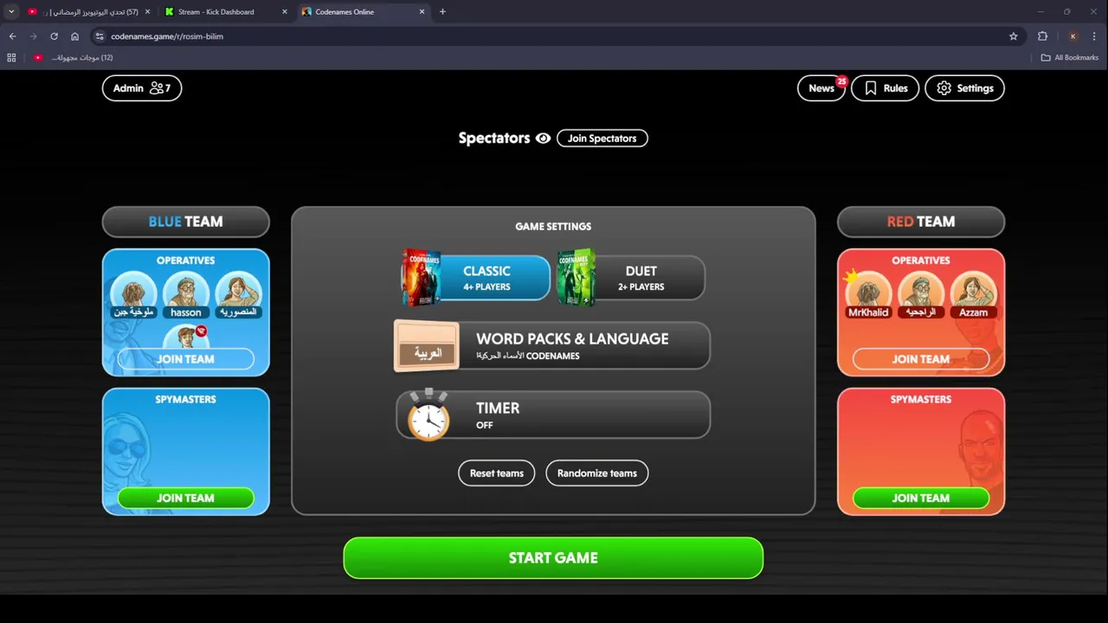Click the site information icon
This screenshot has width=1108, height=623.
pyautogui.click(x=100, y=36)
